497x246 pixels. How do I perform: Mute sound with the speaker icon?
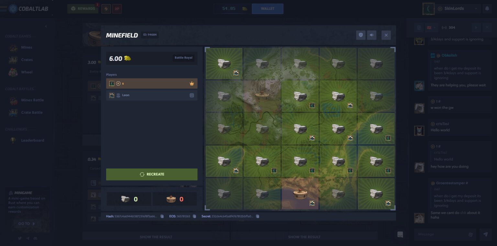pos(372,35)
